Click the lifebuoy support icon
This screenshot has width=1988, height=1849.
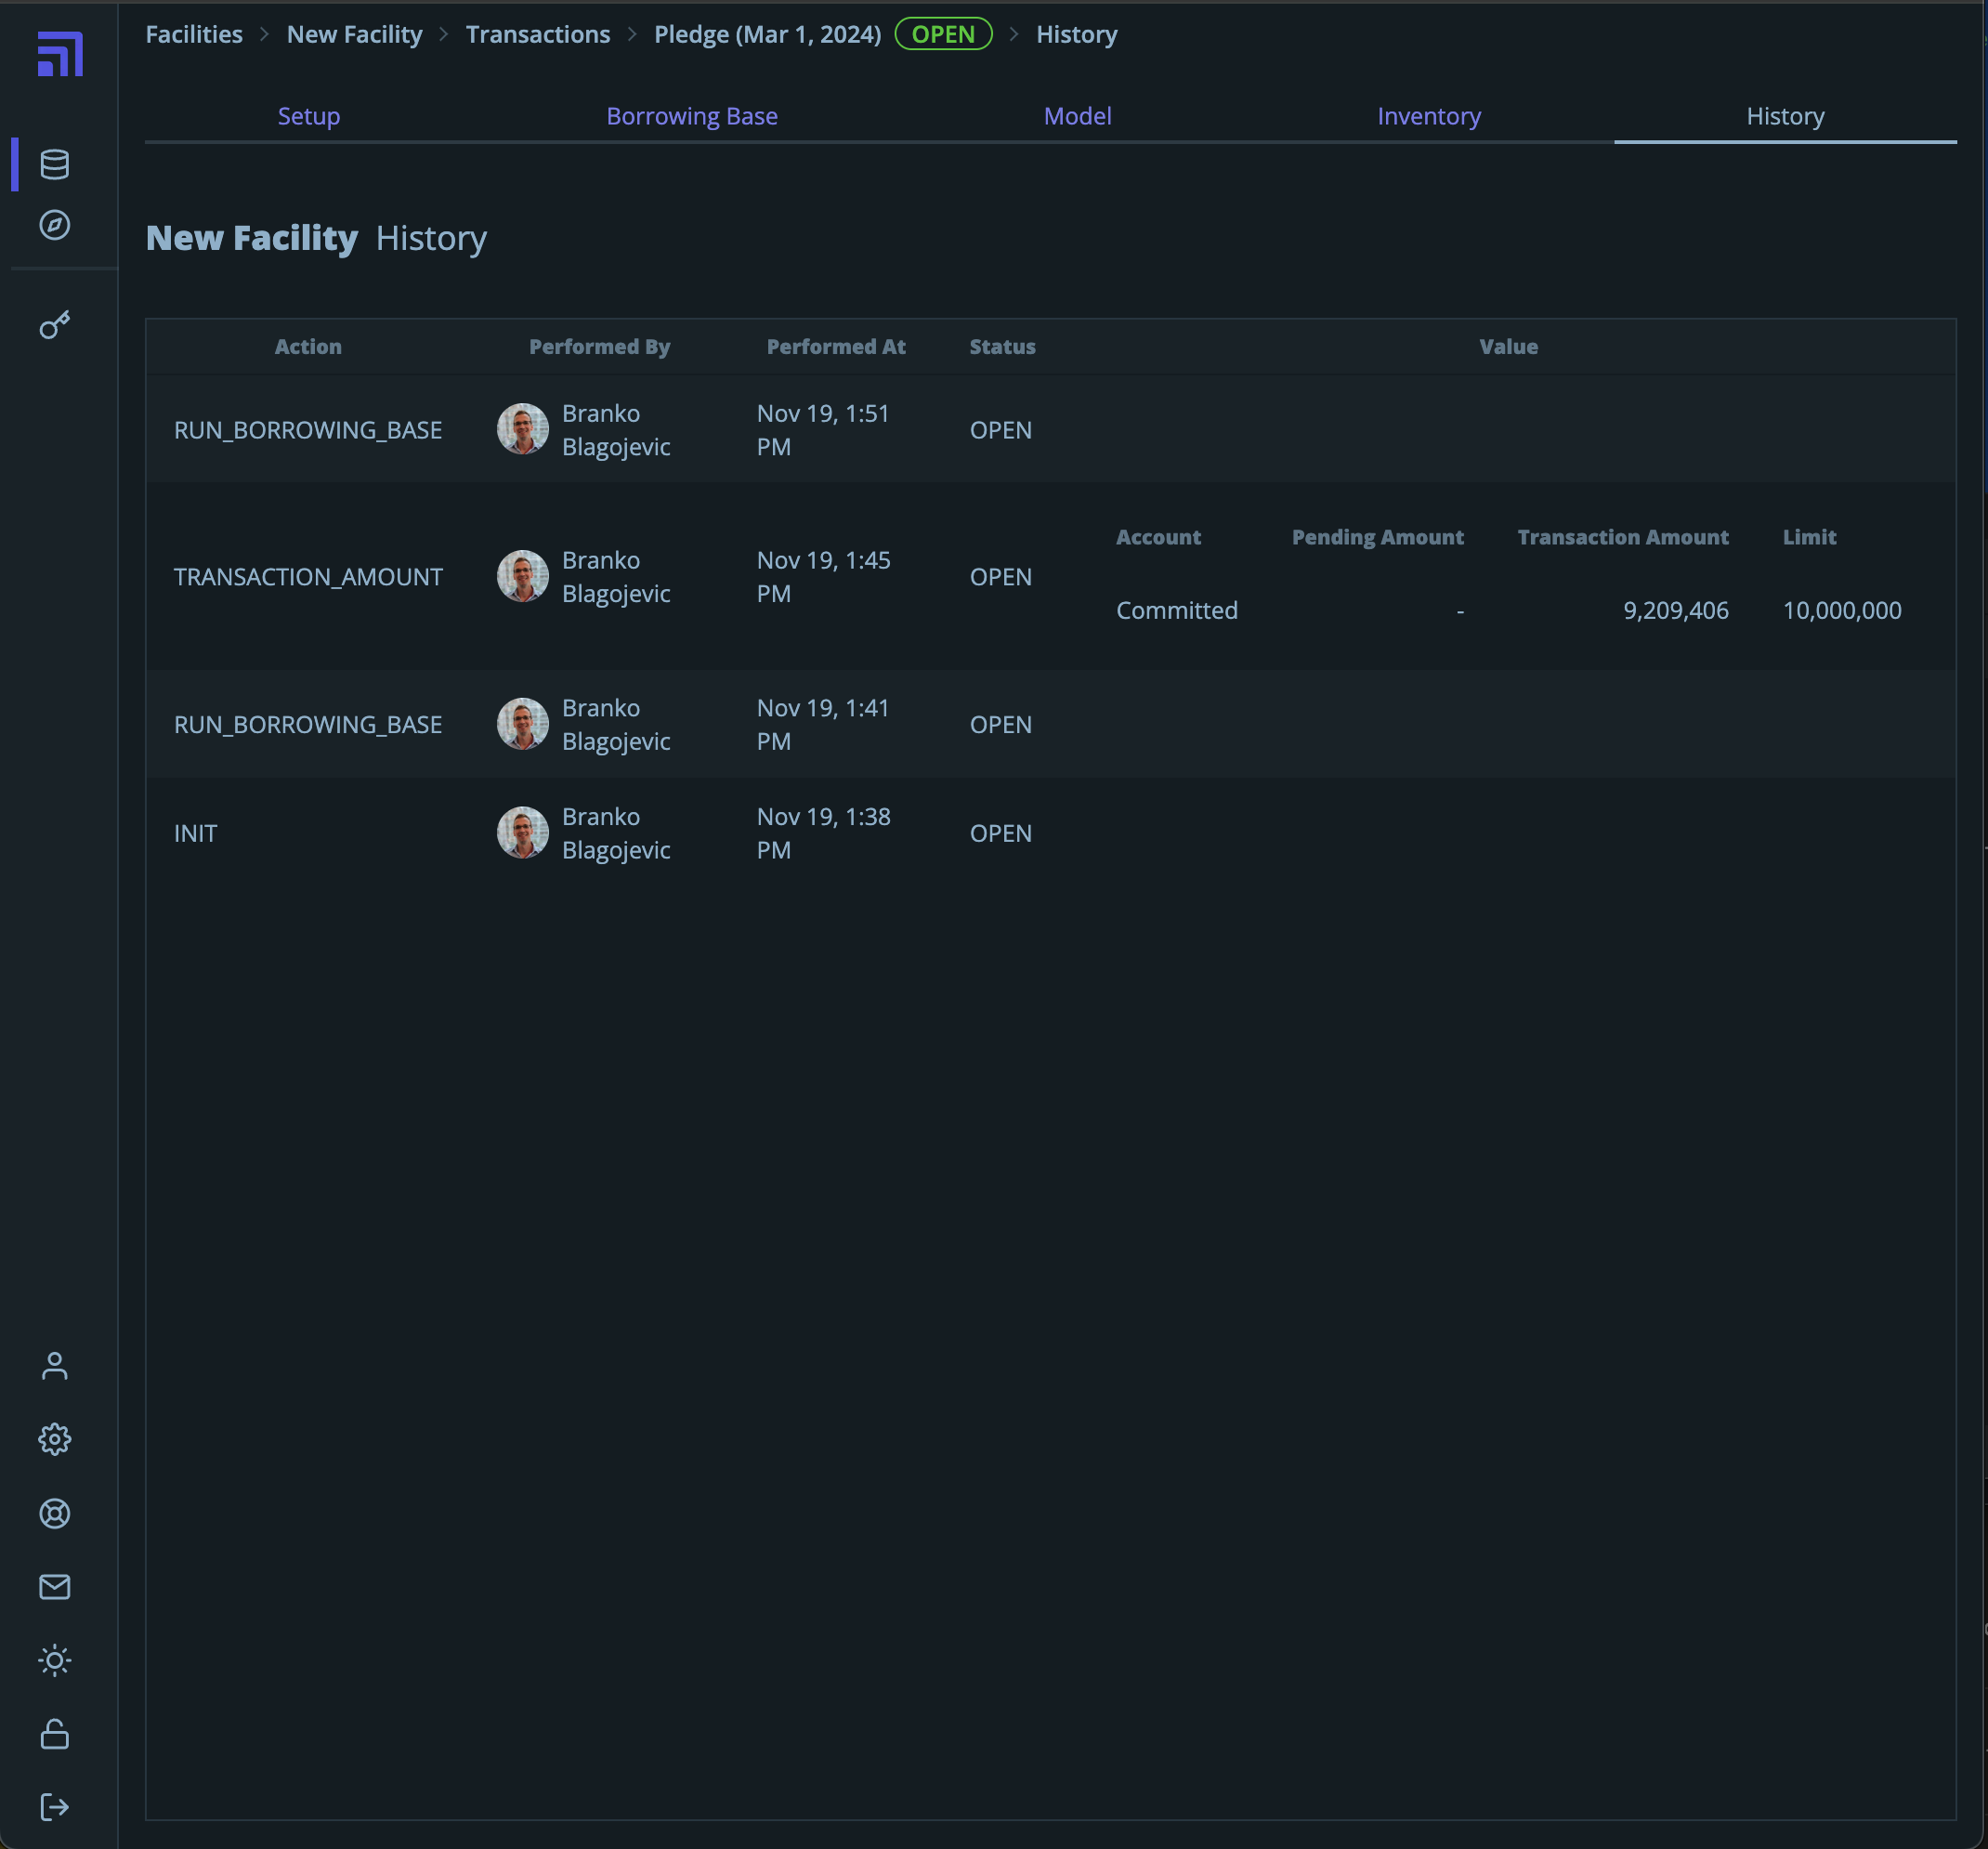(x=55, y=1513)
